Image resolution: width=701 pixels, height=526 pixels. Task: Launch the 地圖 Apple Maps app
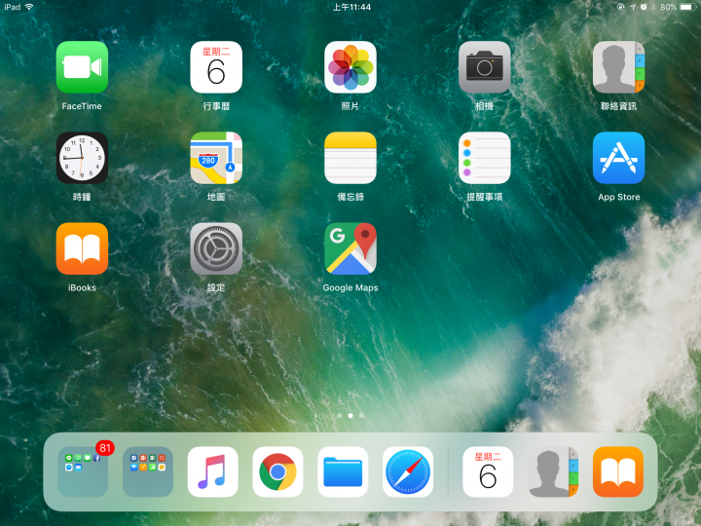click(216, 158)
